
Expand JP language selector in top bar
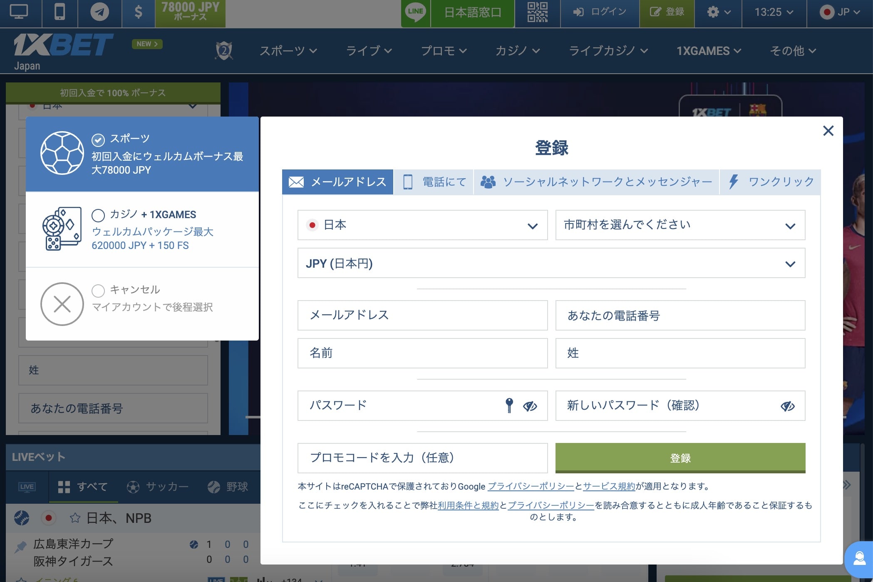click(x=840, y=12)
